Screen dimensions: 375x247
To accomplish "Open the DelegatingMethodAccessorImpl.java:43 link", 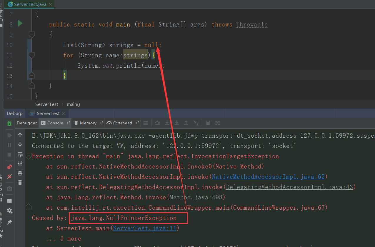I will (289, 187).
